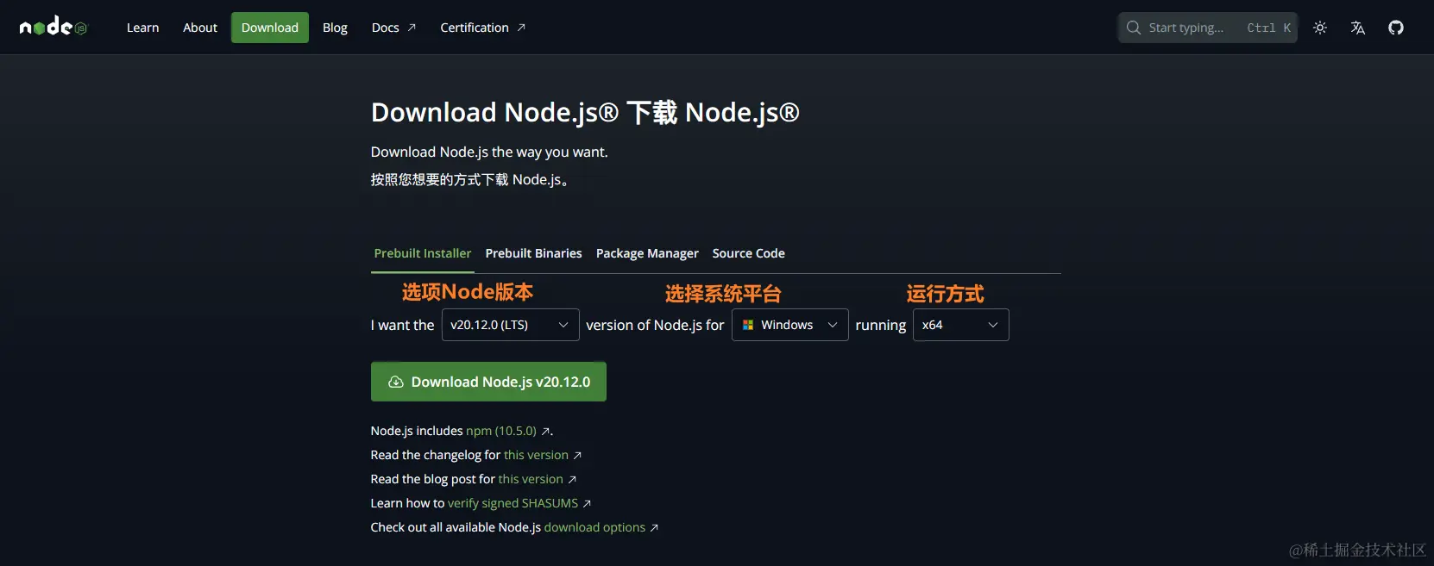Open 'verify signed SHASUMS' link

[513, 503]
